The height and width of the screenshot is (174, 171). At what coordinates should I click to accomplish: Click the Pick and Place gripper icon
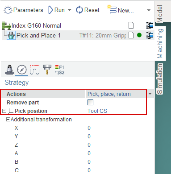tap(11, 35)
